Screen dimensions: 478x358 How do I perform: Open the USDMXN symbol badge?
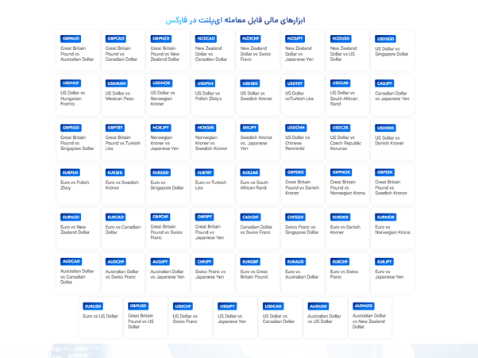(x=117, y=83)
